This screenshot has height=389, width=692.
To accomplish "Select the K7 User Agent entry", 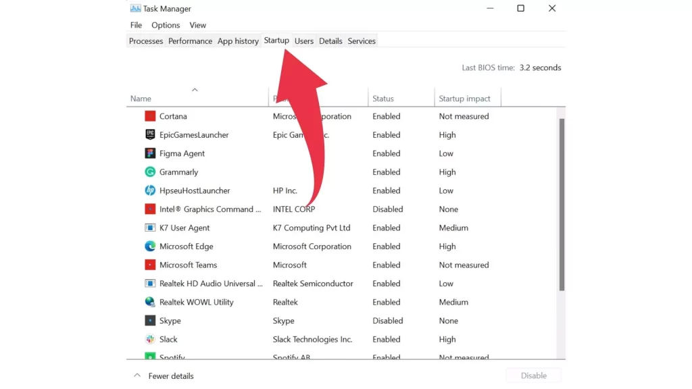I will [184, 228].
